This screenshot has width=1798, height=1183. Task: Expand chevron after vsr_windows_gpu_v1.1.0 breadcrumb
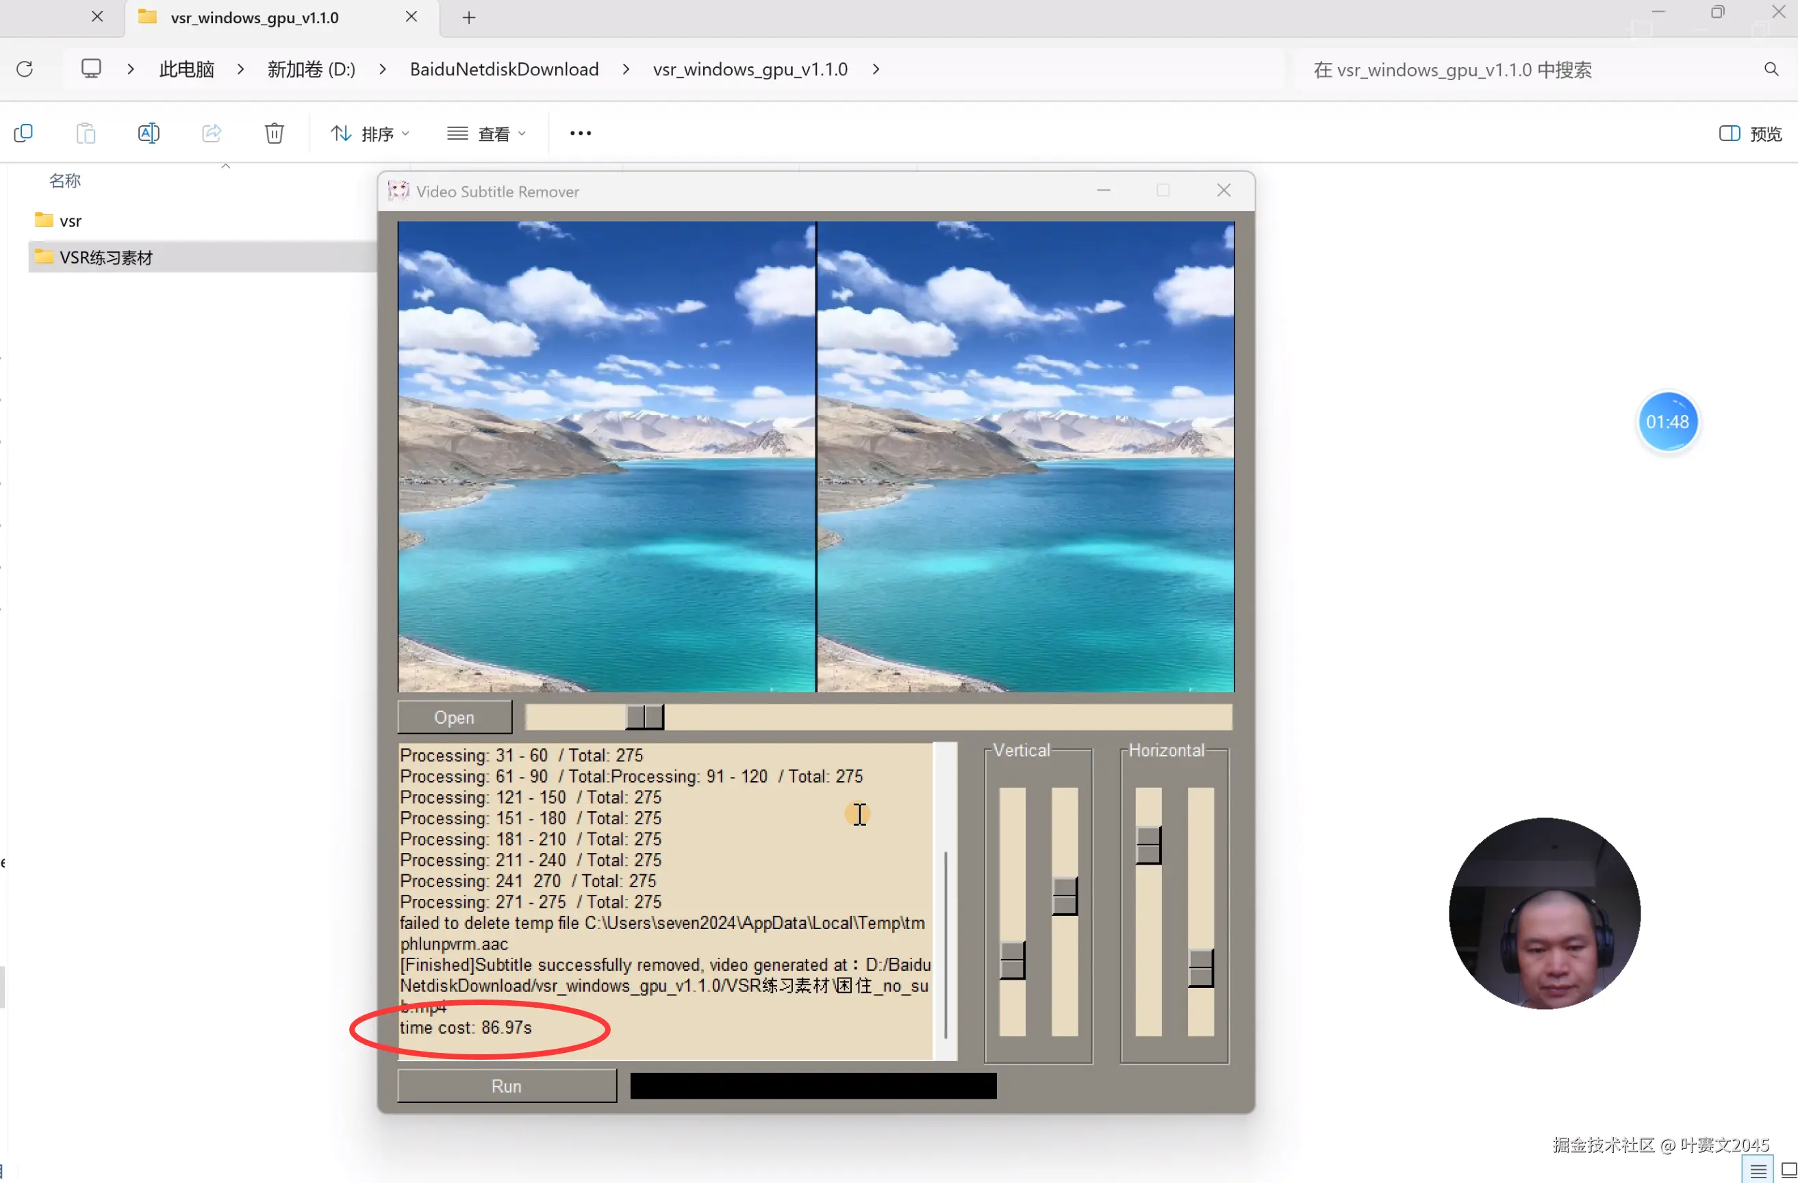(876, 70)
